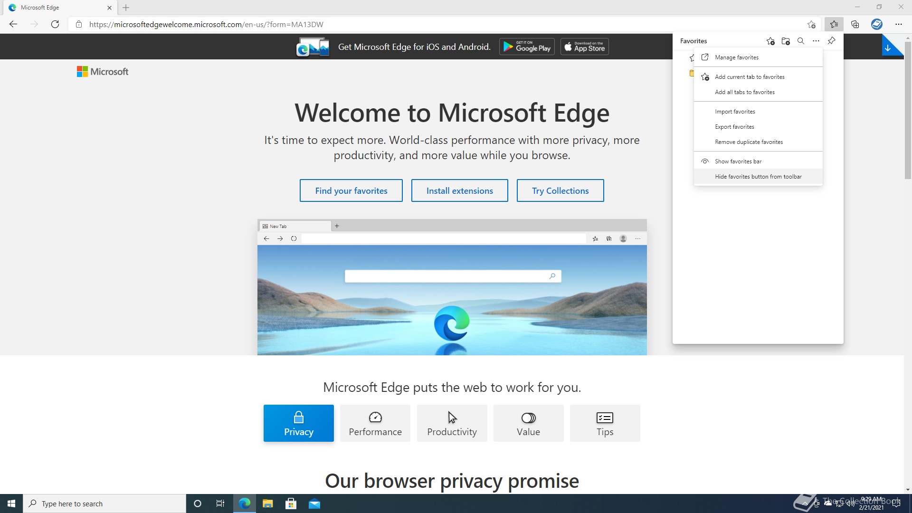Open Windows Start menu

point(11,503)
